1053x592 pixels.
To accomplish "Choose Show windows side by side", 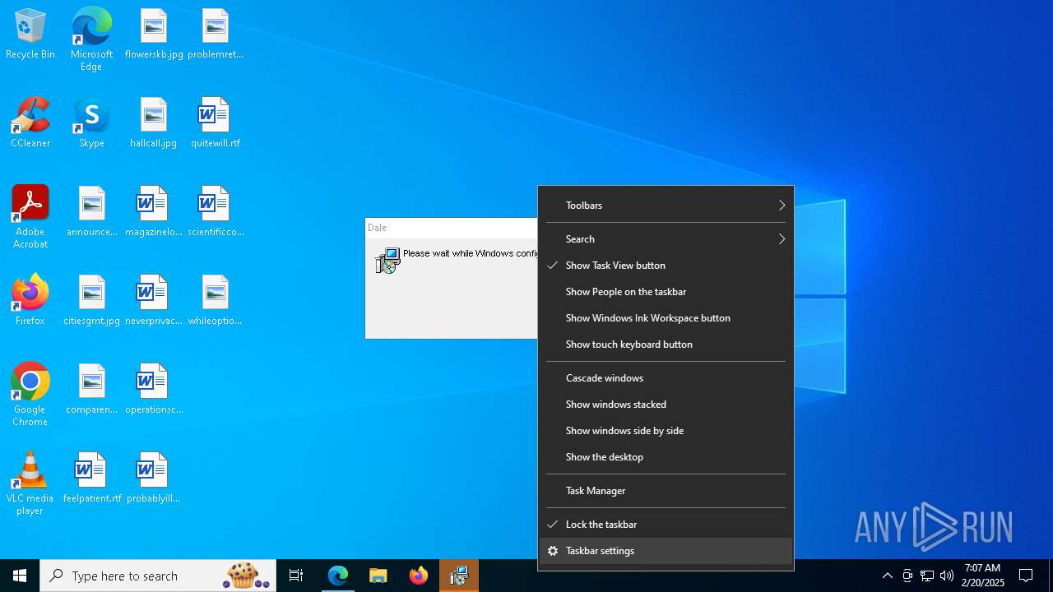I will coord(666,431).
